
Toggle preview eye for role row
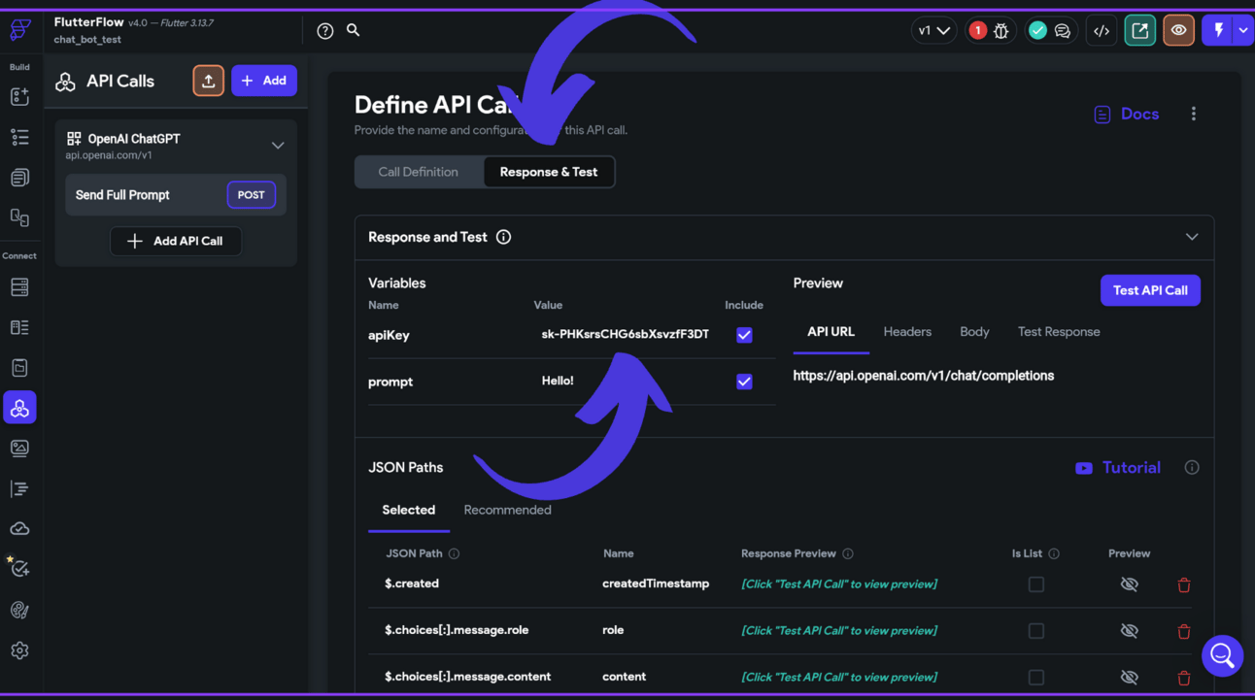1129,631
